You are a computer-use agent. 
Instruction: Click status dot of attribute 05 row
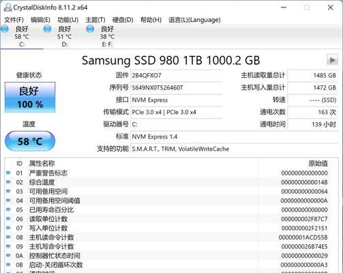click(x=8, y=210)
